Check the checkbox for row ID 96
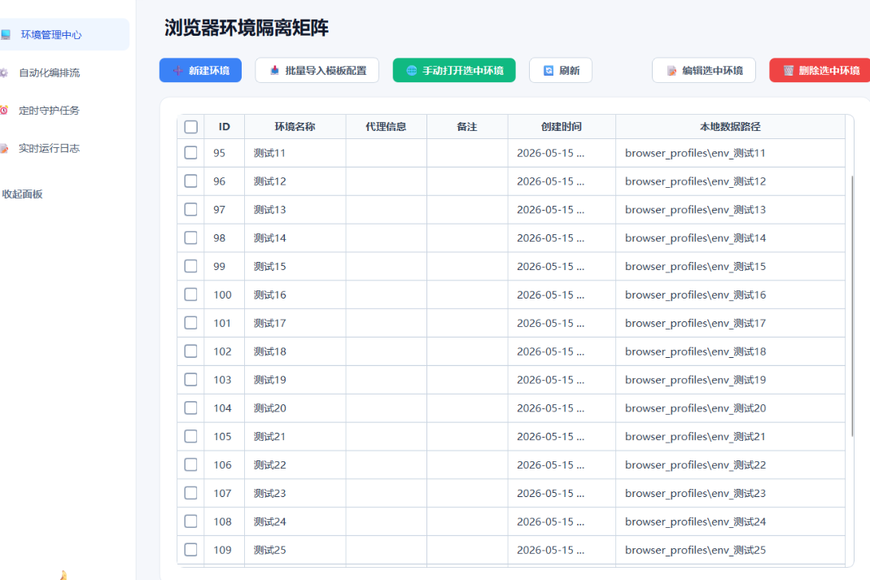The height and width of the screenshot is (580, 870). point(191,181)
